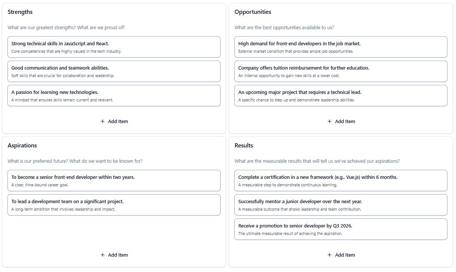The image size is (456, 272).
Task: Click the plus icon in the Aspirations panel
Action: [x=103, y=255]
